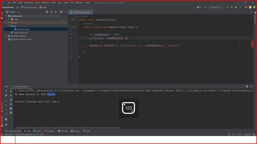Toggle Soft-Wrap in Run console

(x=11, y=100)
